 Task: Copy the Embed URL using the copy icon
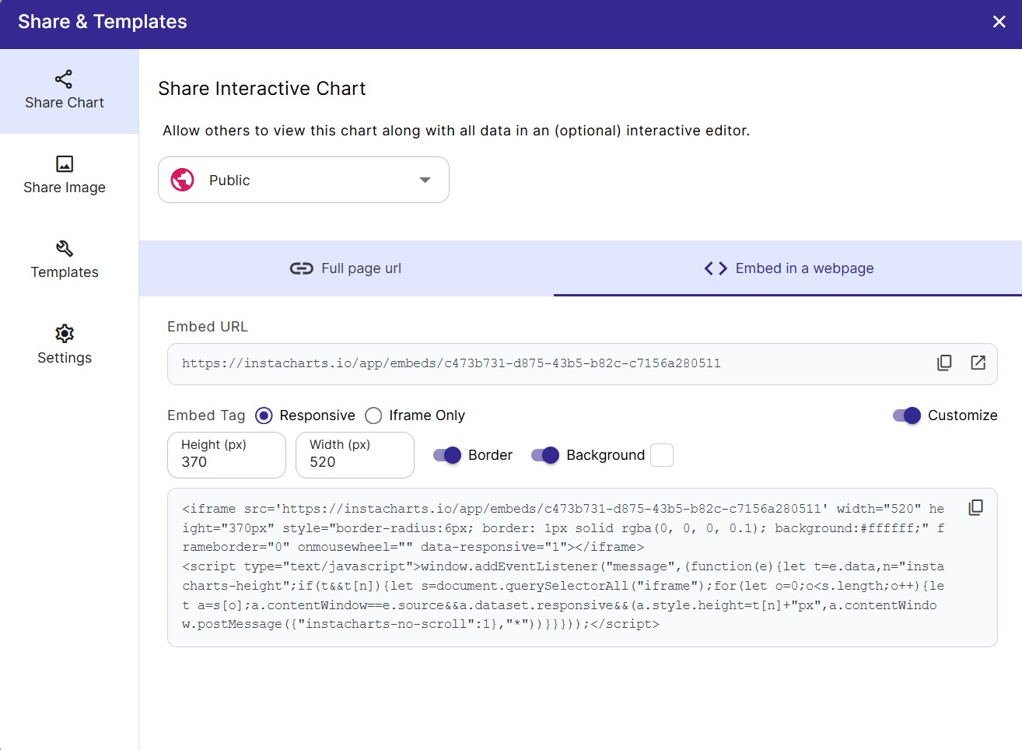pos(943,363)
